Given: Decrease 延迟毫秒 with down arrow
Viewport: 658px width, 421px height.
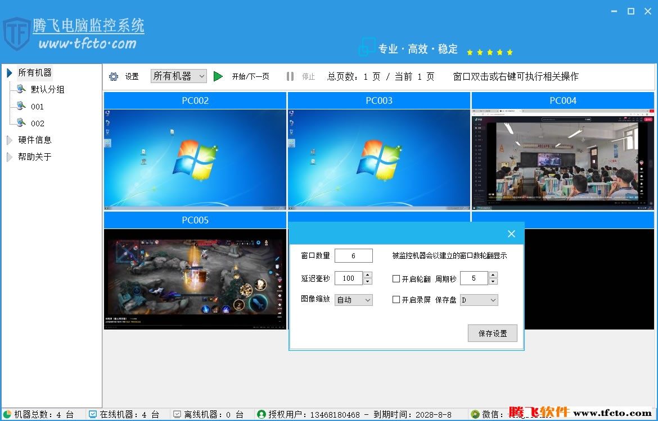Looking at the screenshot, I should point(368,281).
